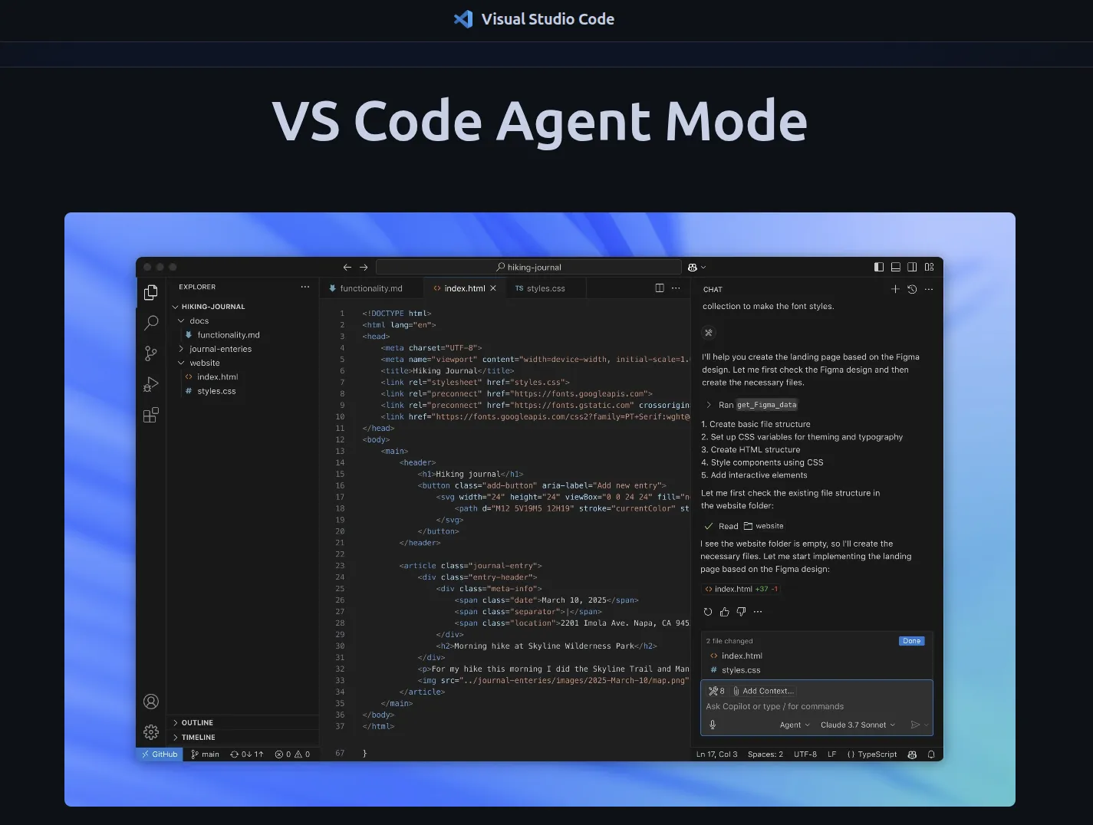Open the Extensions view

[151, 415]
